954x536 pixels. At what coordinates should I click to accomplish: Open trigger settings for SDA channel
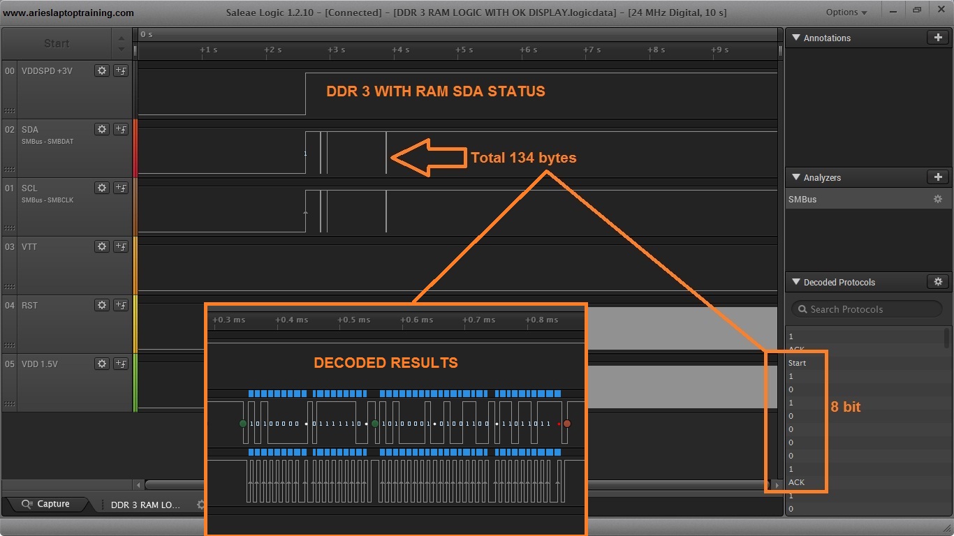click(121, 129)
